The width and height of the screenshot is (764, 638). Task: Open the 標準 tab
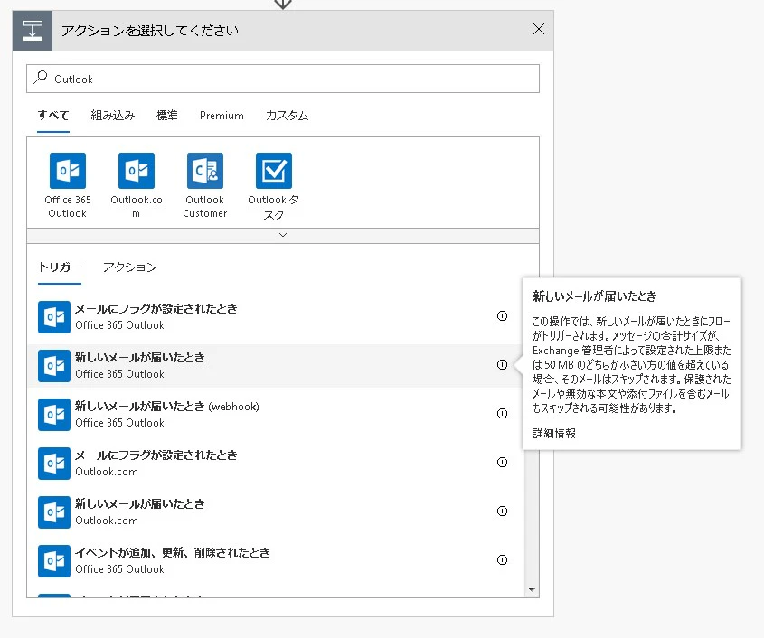point(166,116)
